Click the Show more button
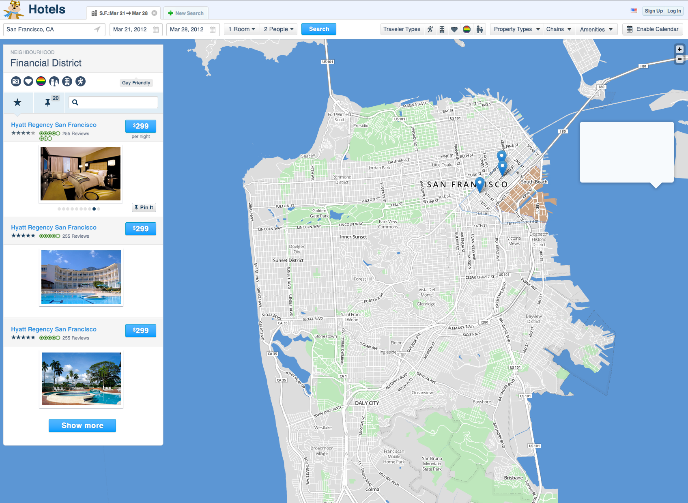This screenshot has height=503, width=688. [x=82, y=426]
